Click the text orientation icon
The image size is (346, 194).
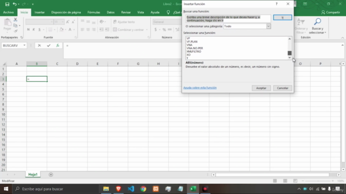coord(102,22)
